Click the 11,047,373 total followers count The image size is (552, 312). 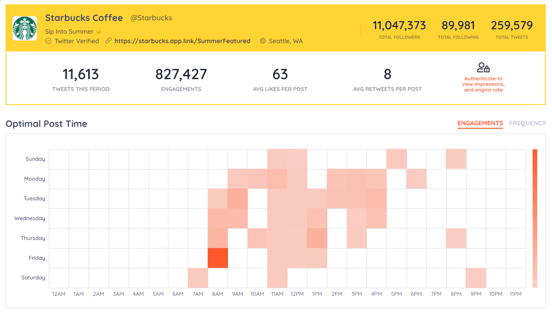tap(399, 26)
